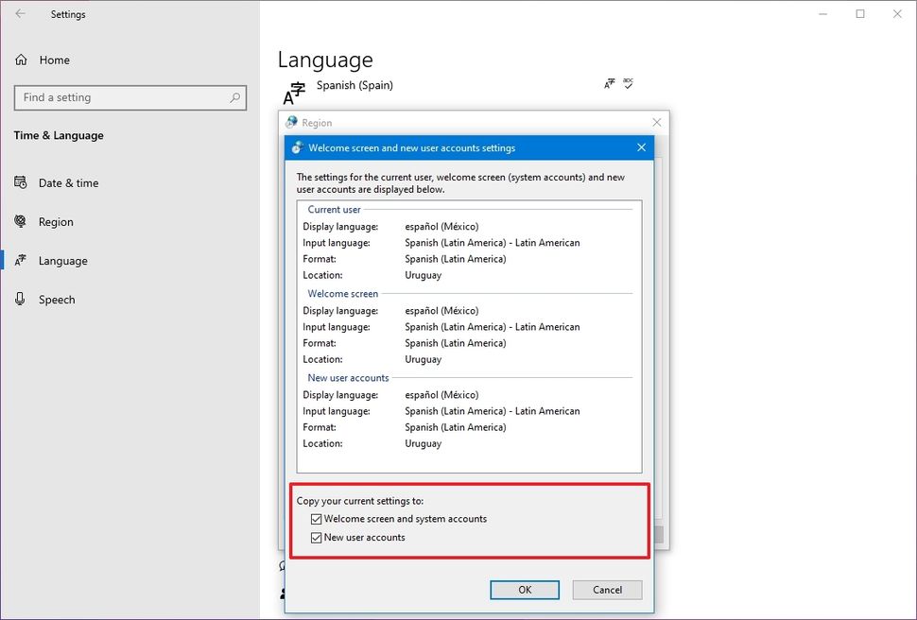Click the Home icon in the sidebar
This screenshot has height=620, width=917.
coord(21,60)
